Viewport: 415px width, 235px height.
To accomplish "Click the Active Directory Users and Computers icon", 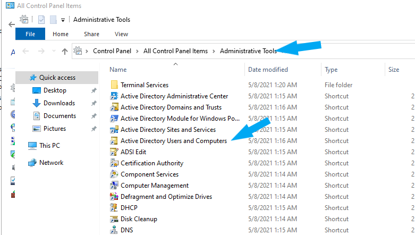I will tap(114, 141).
